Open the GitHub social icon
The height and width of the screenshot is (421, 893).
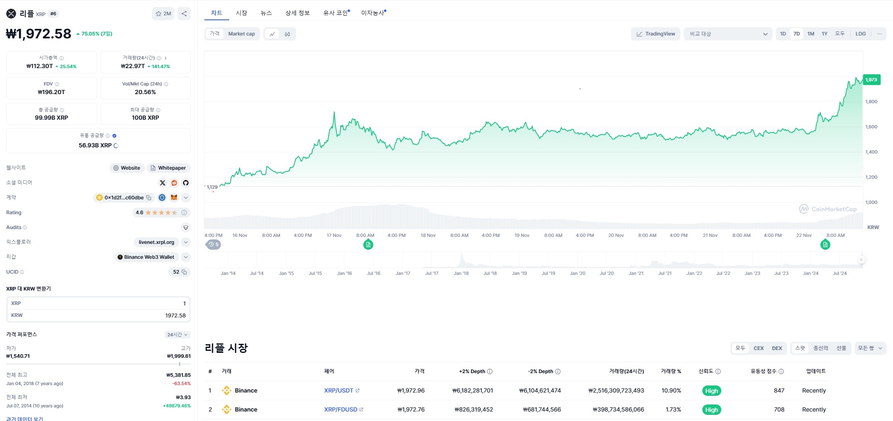pos(186,183)
